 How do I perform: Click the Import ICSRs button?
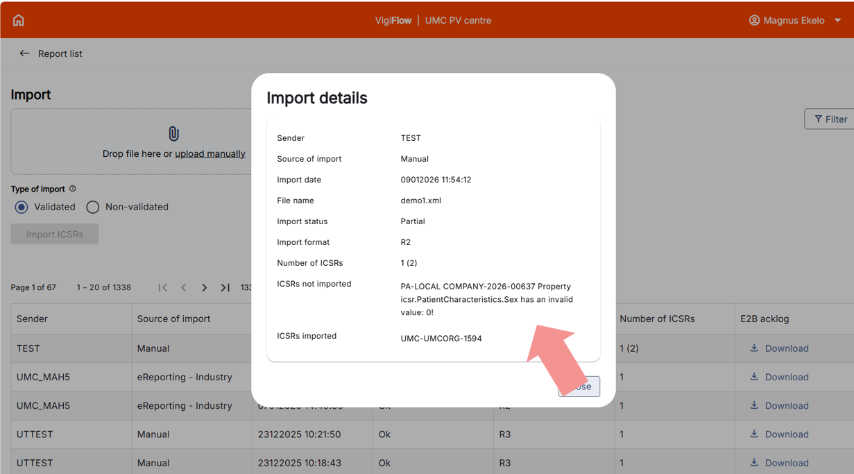[55, 234]
